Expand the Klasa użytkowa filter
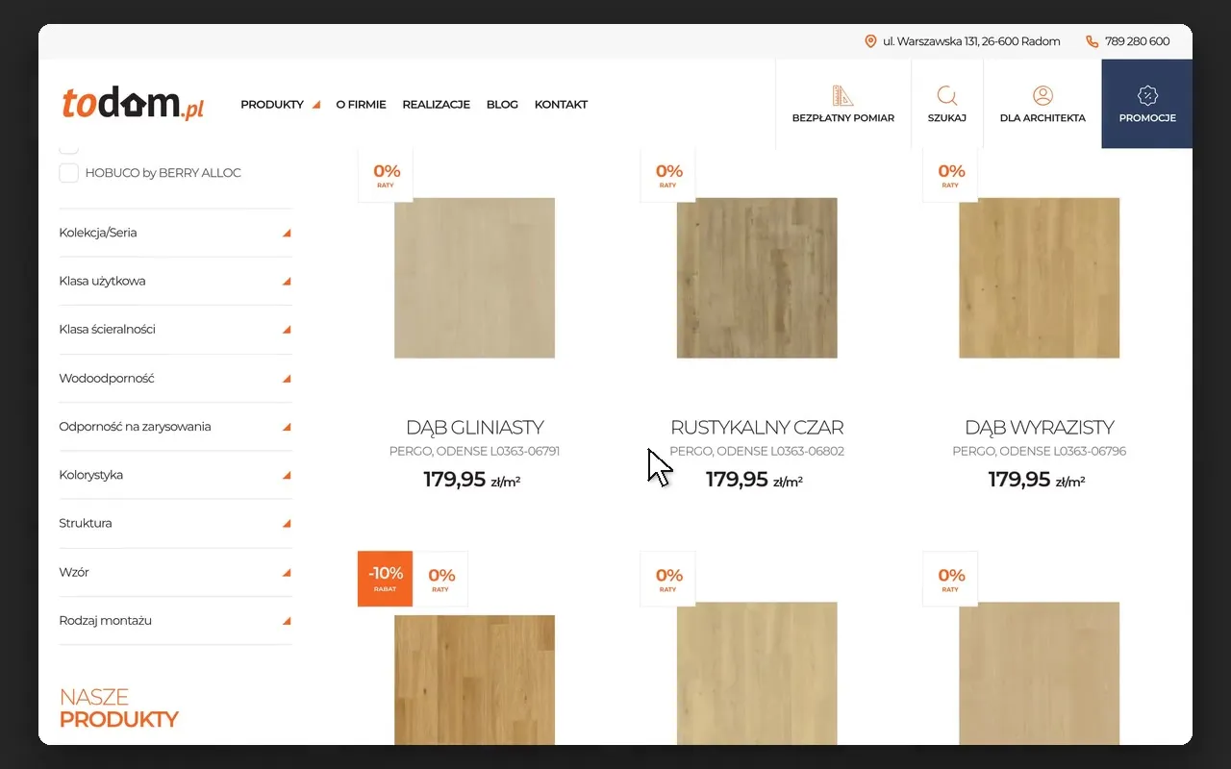Viewport: 1231px width, 769px height. 175,281
